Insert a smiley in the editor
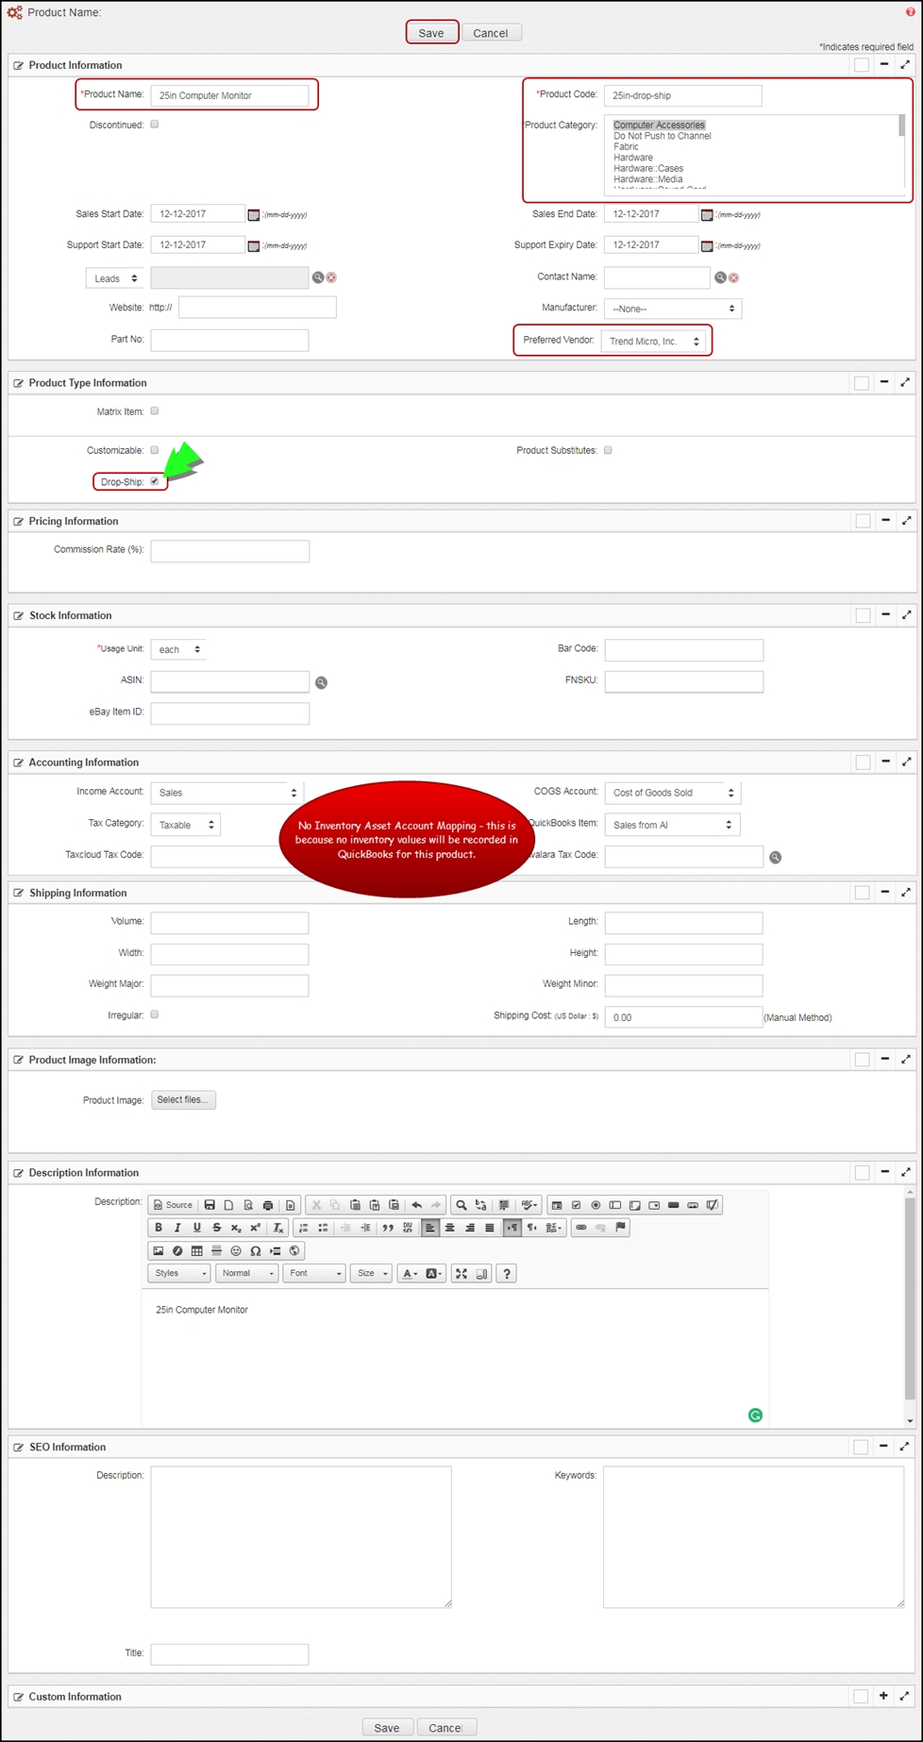 click(x=236, y=1251)
